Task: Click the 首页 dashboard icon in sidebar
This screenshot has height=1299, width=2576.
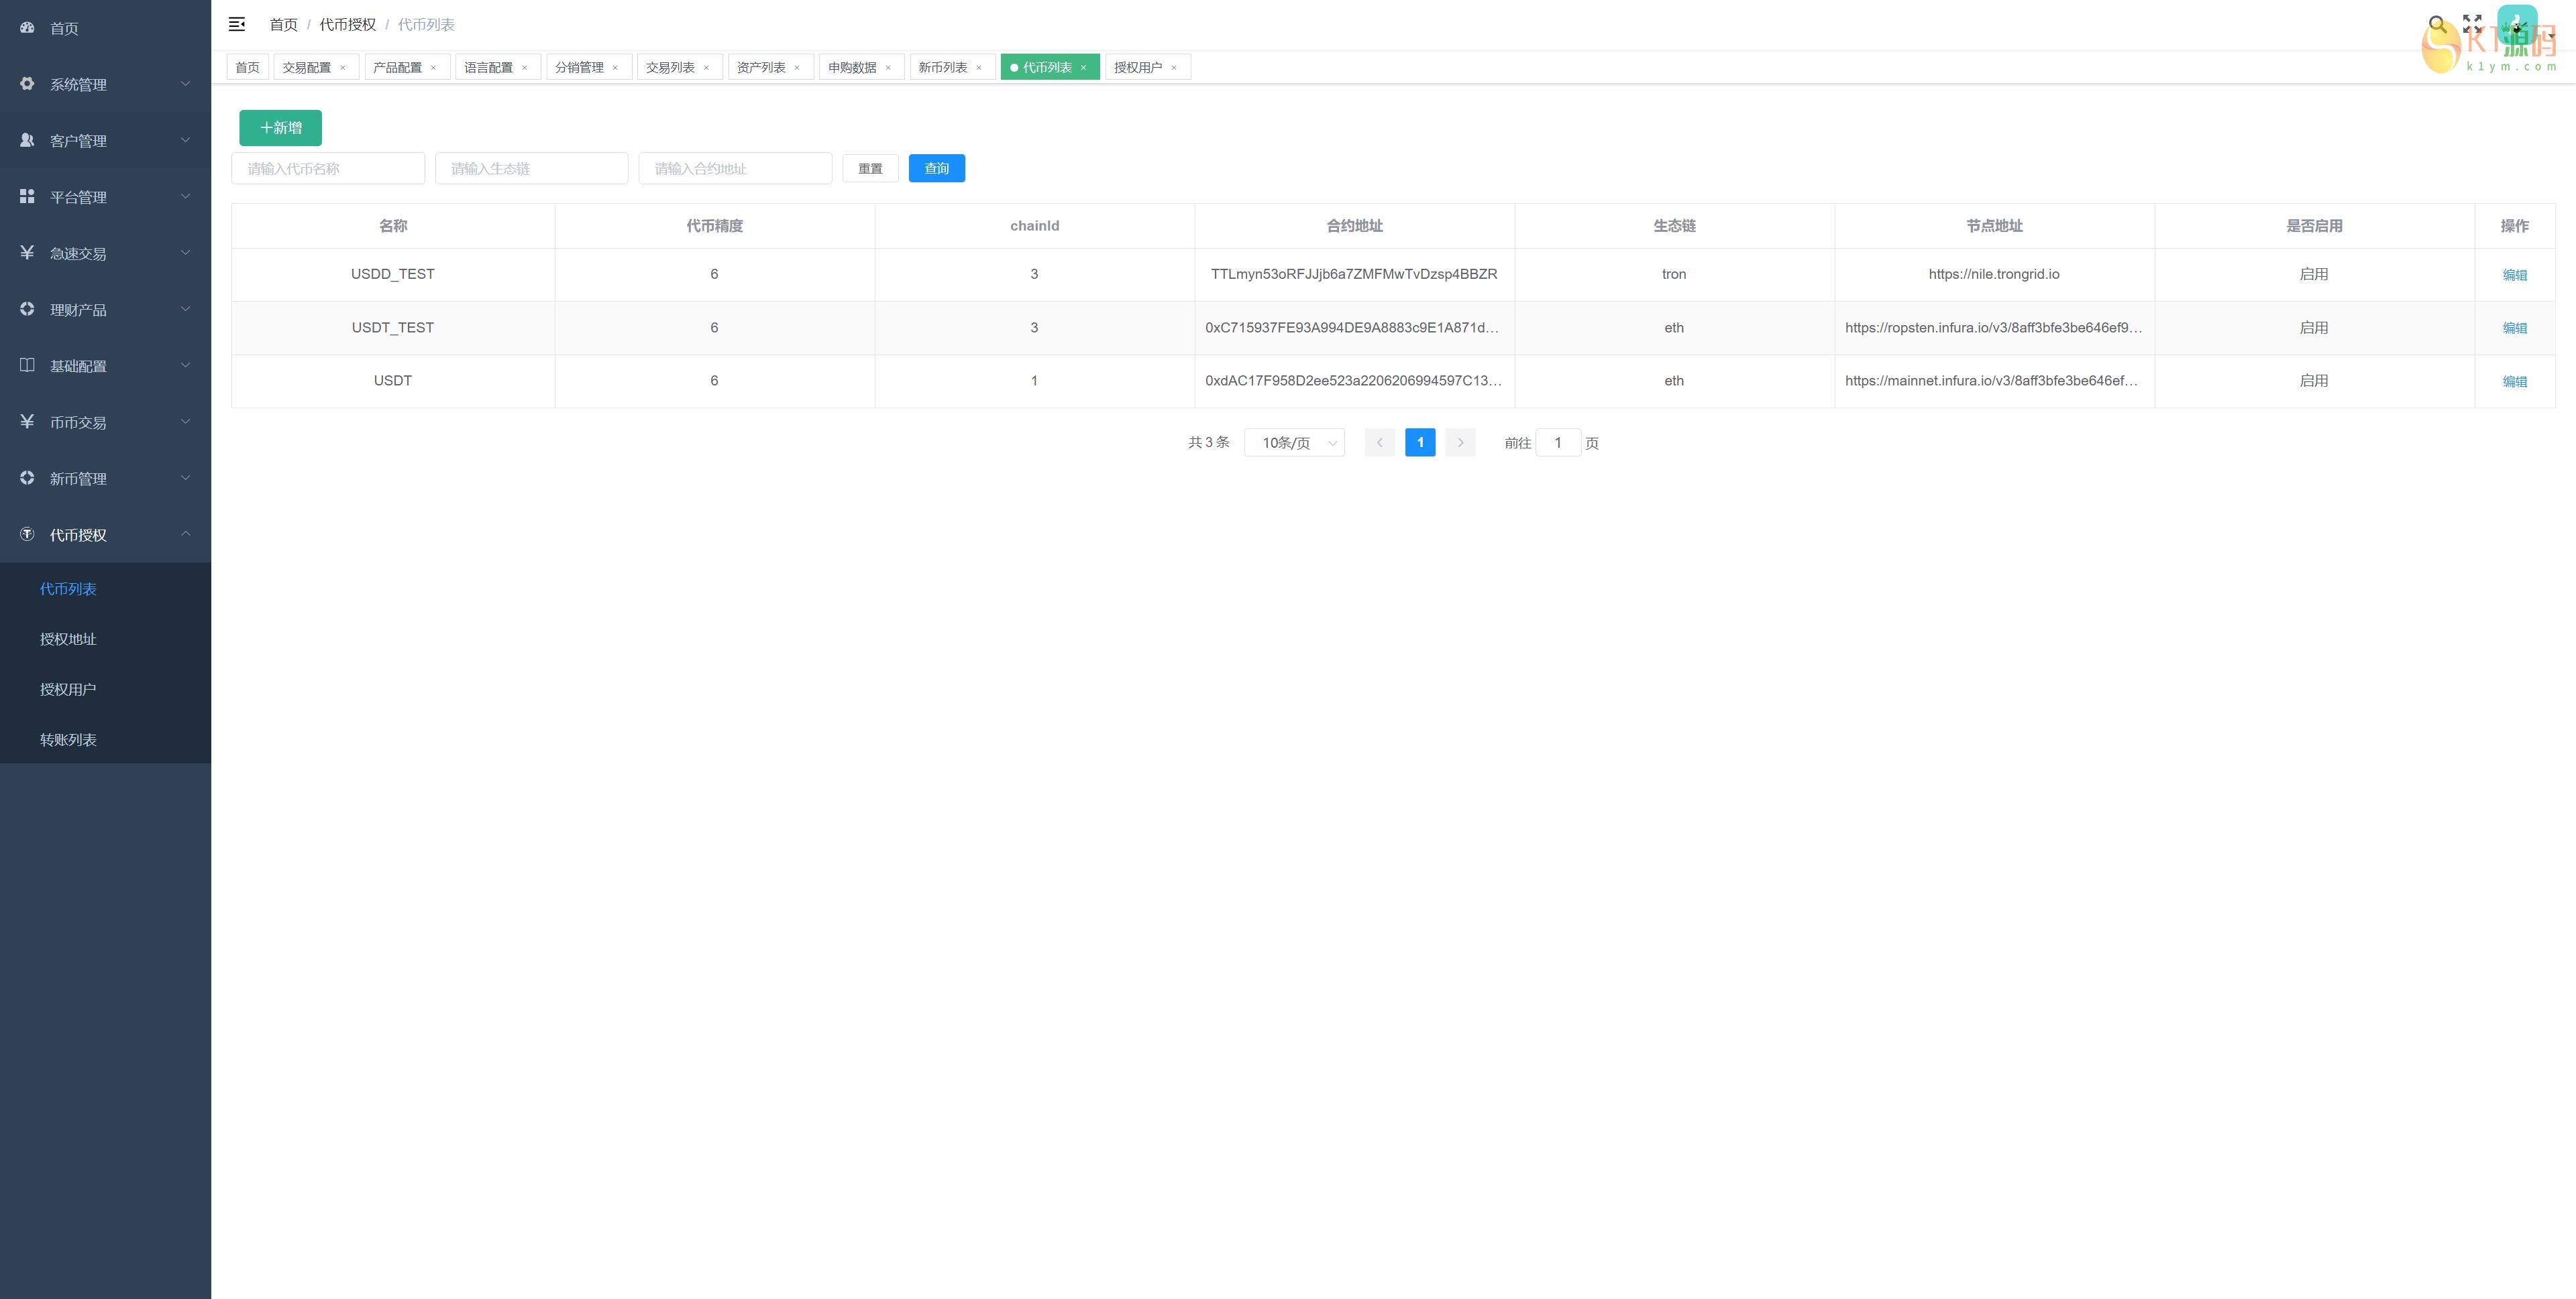Action: (27, 28)
